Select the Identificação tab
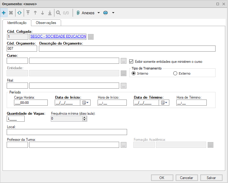This screenshot has width=228, height=183. (17, 23)
